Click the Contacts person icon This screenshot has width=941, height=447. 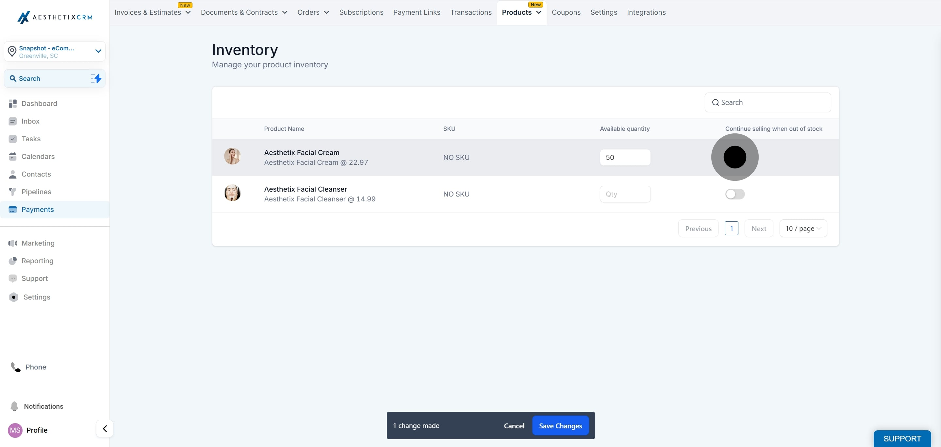tap(13, 174)
